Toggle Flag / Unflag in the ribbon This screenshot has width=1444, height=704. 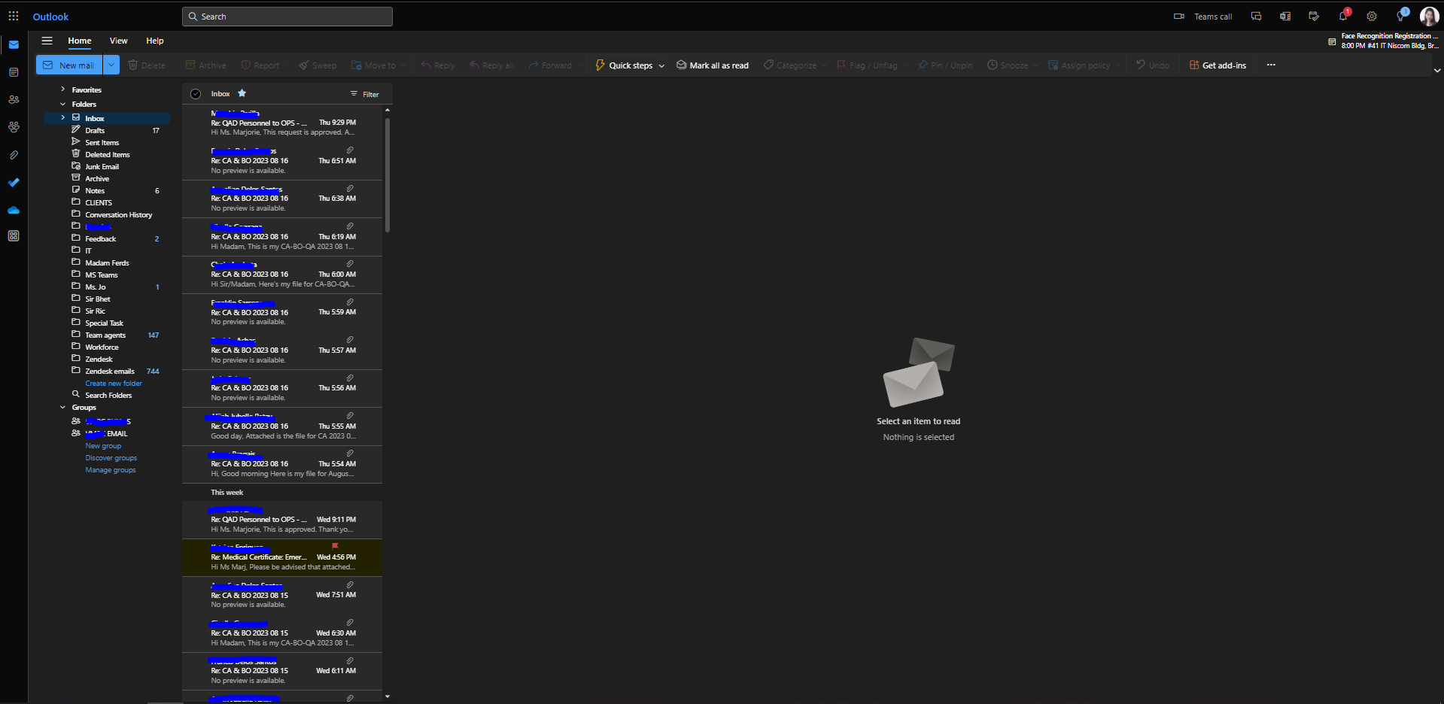[867, 65]
